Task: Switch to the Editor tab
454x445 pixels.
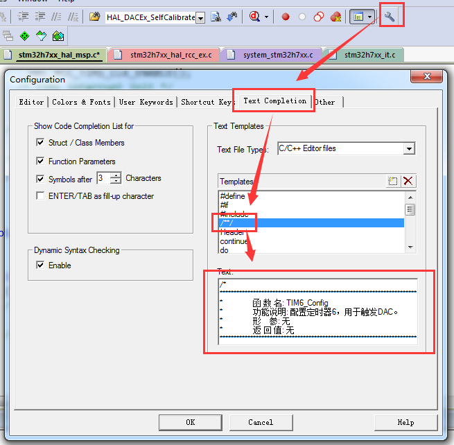Action: coord(31,102)
